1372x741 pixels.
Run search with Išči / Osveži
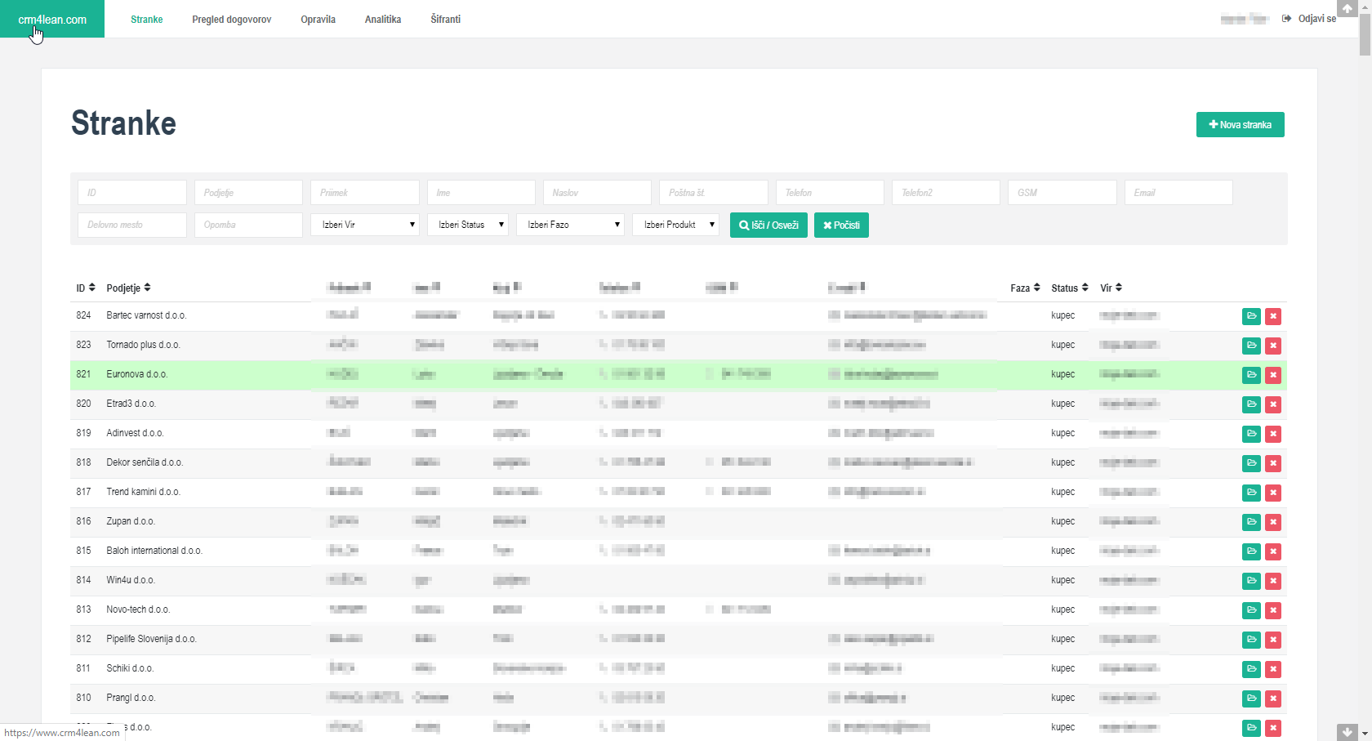768,225
